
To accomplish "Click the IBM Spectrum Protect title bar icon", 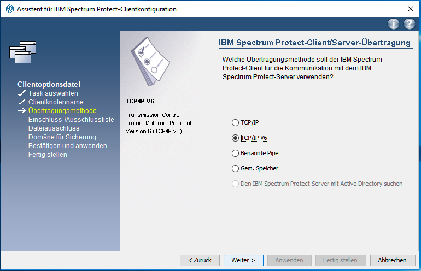I will pyautogui.click(x=9, y=9).
